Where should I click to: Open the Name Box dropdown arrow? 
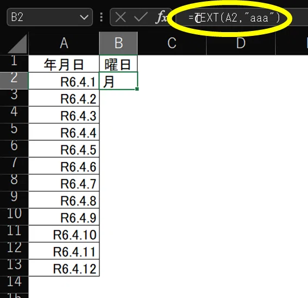point(84,17)
